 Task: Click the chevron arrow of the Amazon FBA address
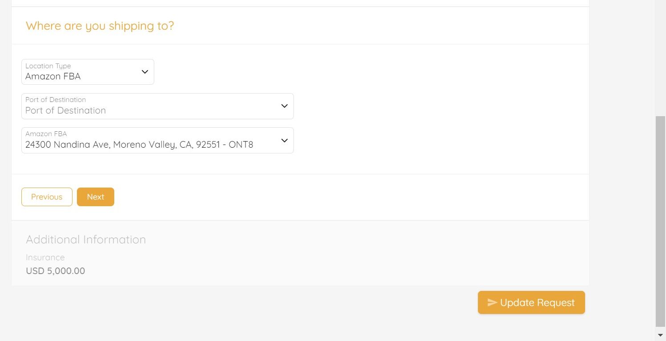(285, 140)
